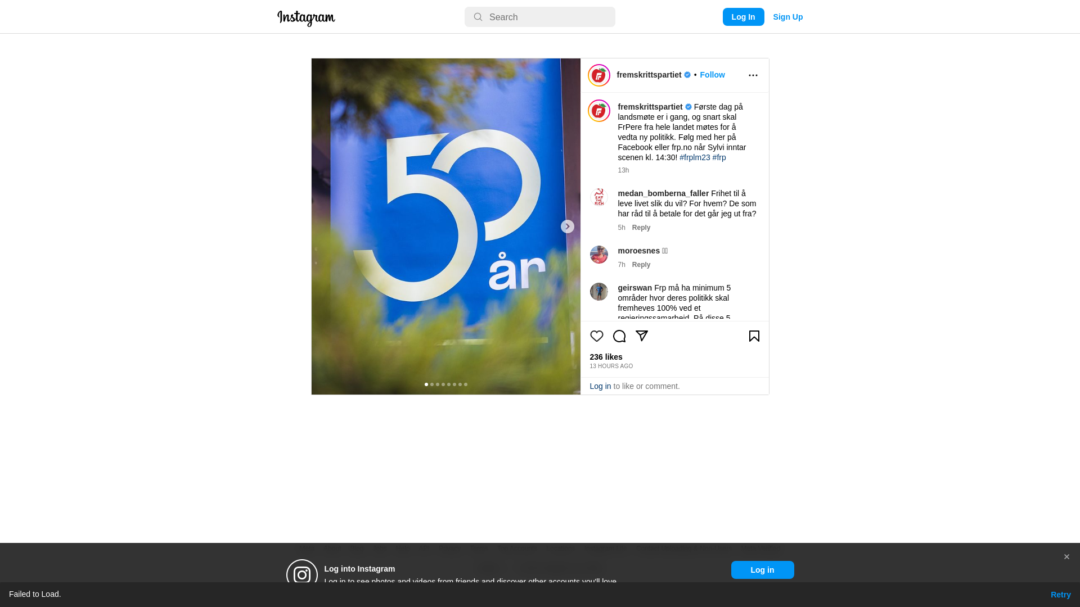Viewport: 1080px width, 607px height.
Task: Advance to the next carousel photo
Action: pyautogui.click(x=567, y=227)
